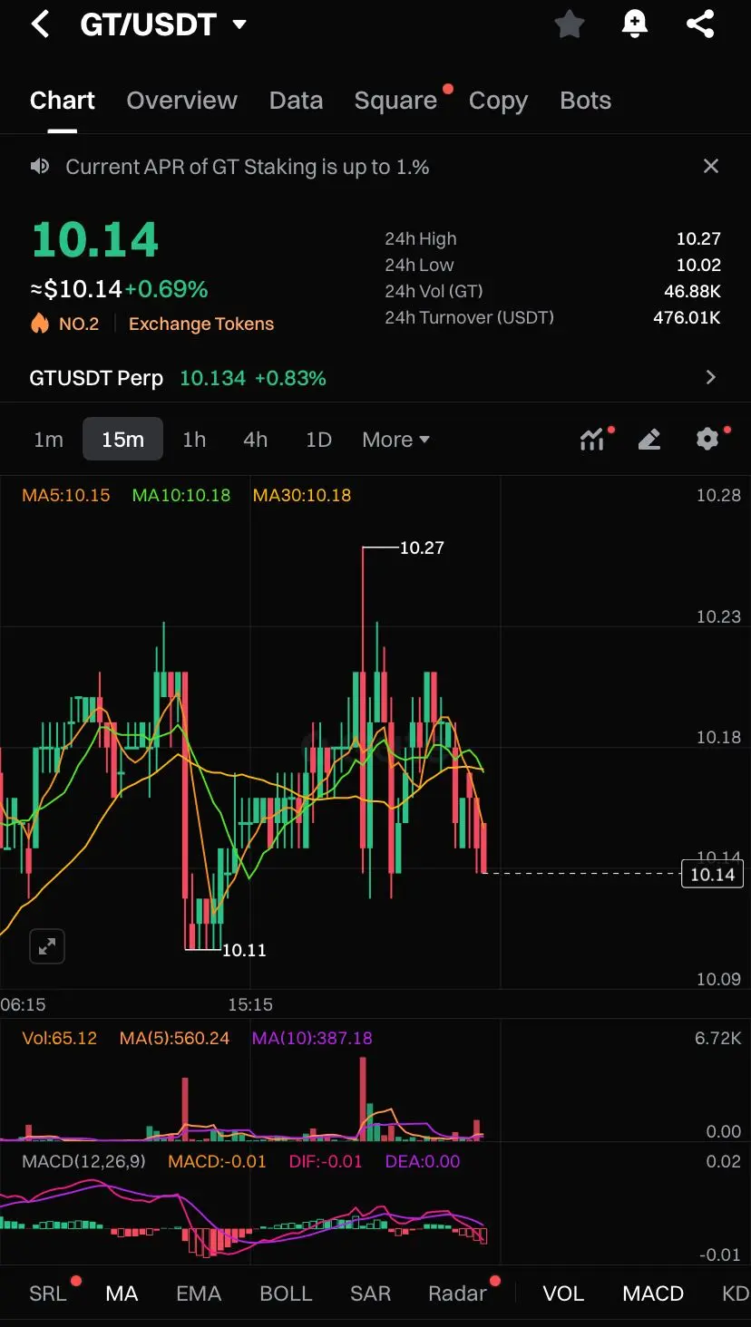Tap the 24h Vol (GT) value 46.88K
The width and height of the screenshot is (751, 1327).
tap(692, 291)
